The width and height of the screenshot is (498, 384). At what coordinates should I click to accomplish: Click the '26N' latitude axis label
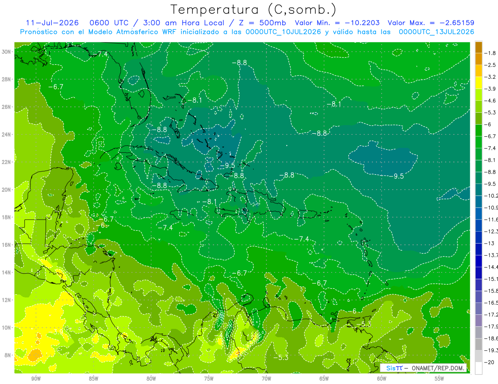[7, 107]
